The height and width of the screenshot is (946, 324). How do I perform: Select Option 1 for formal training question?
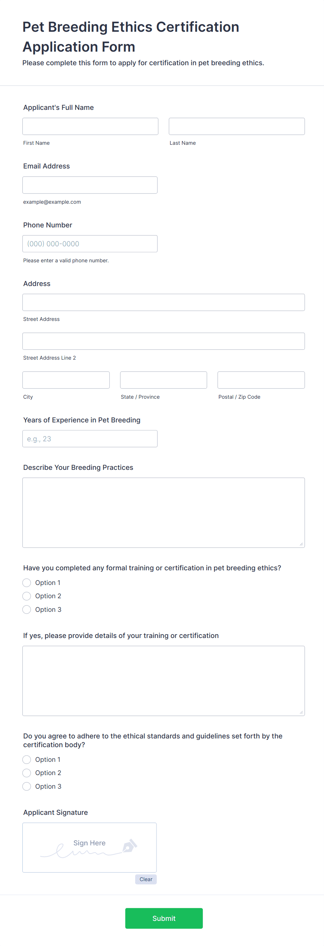coord(27,583)
